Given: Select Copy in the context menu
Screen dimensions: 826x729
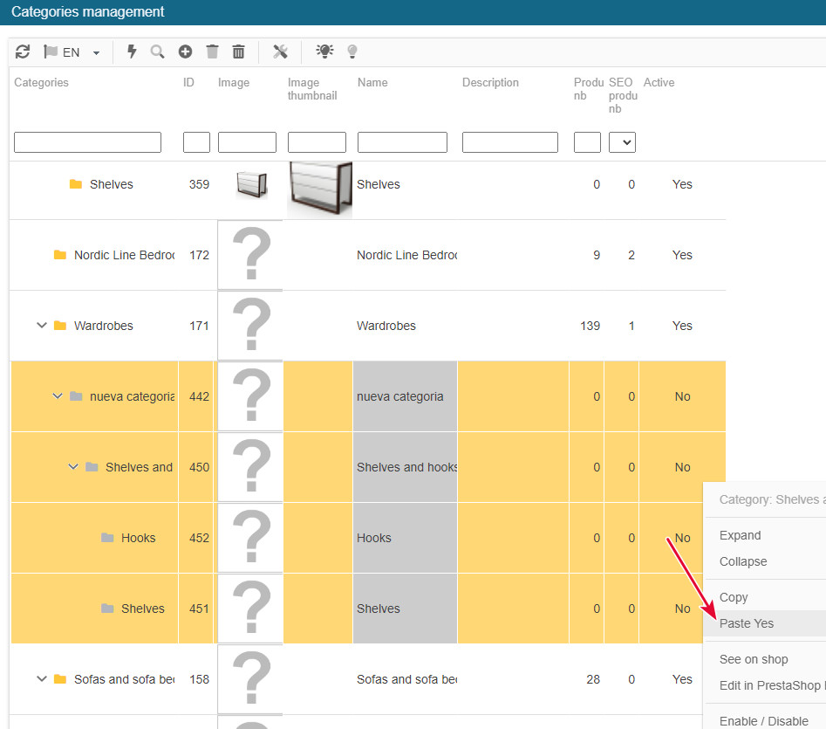Looking at the screenshot, I should 734,597.
